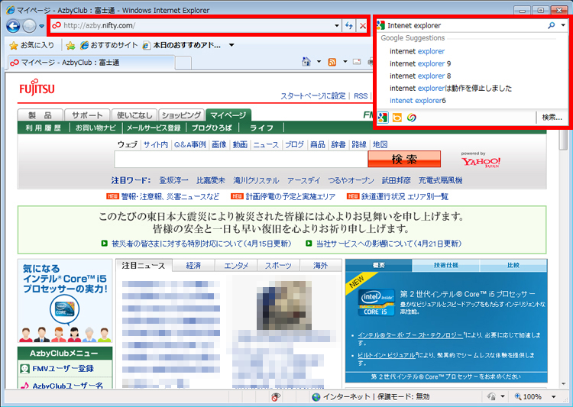
Task: Open the 使いこなし navigation tab
Action: [134, 115]
